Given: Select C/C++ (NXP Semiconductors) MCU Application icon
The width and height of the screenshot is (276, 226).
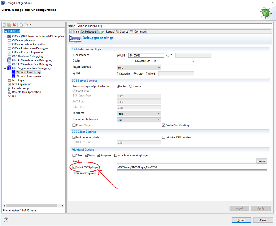Looking at the screenshot, I should click(x=9, y=36).
